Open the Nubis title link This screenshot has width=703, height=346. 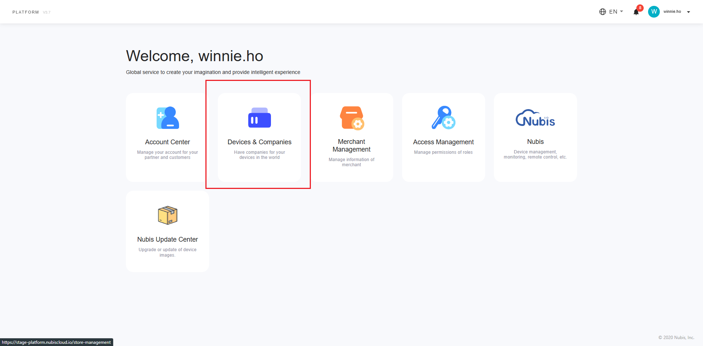point(535,142)
